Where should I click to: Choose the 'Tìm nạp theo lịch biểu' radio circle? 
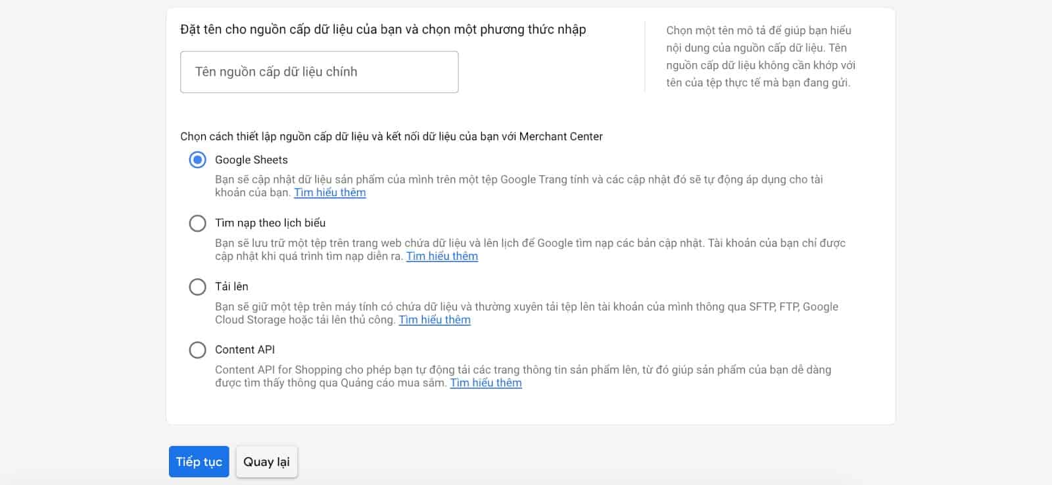point(197,223)
